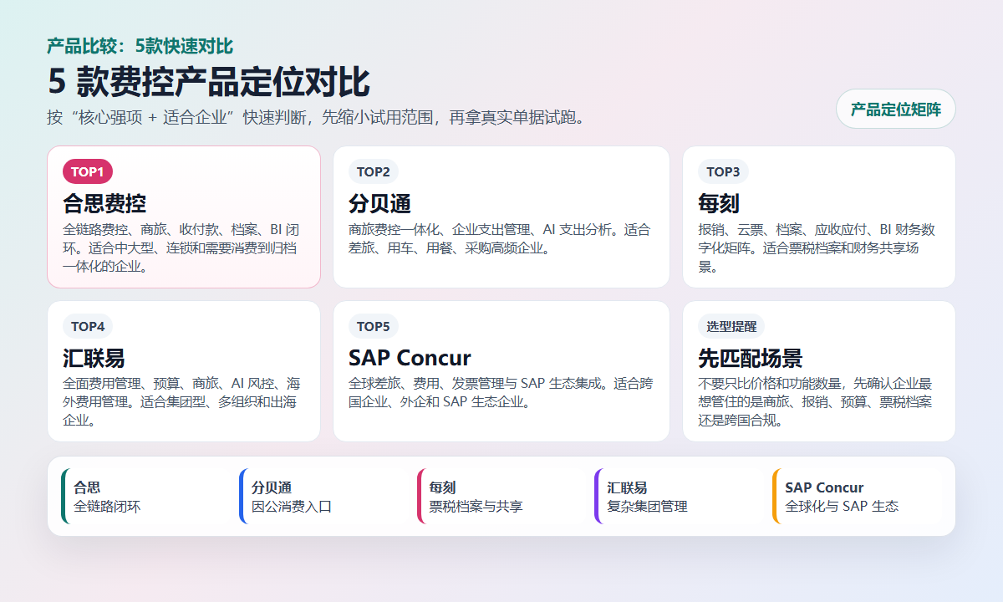This screenshot has height=602, width=1003.
Task: Click description starting 全面费用管理、预算
Action: coord(181,402)
